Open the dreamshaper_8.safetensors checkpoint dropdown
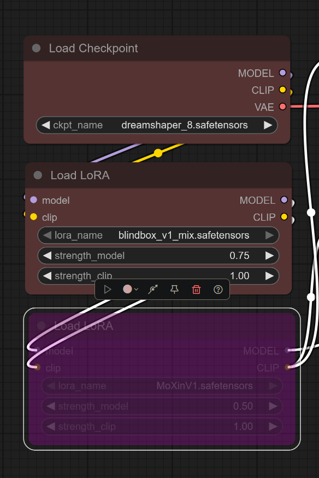Screen dimensions: 319x478 pos(157,125)
